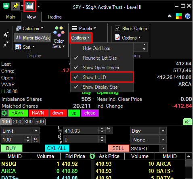Click the red SELL button
The height and width of the screenshot is (179, 193).
118,148
